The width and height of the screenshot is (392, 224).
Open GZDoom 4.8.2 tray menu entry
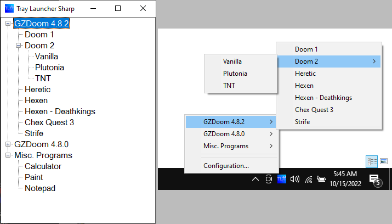tap(231, 122)
